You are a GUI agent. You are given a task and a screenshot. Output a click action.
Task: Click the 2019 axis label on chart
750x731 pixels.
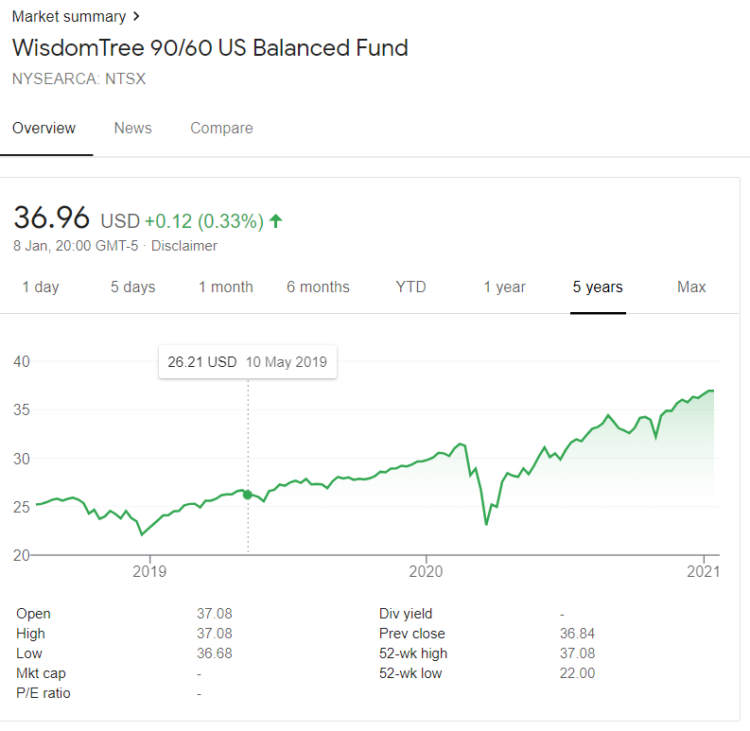pyautogui.click(x=149, y=571)
